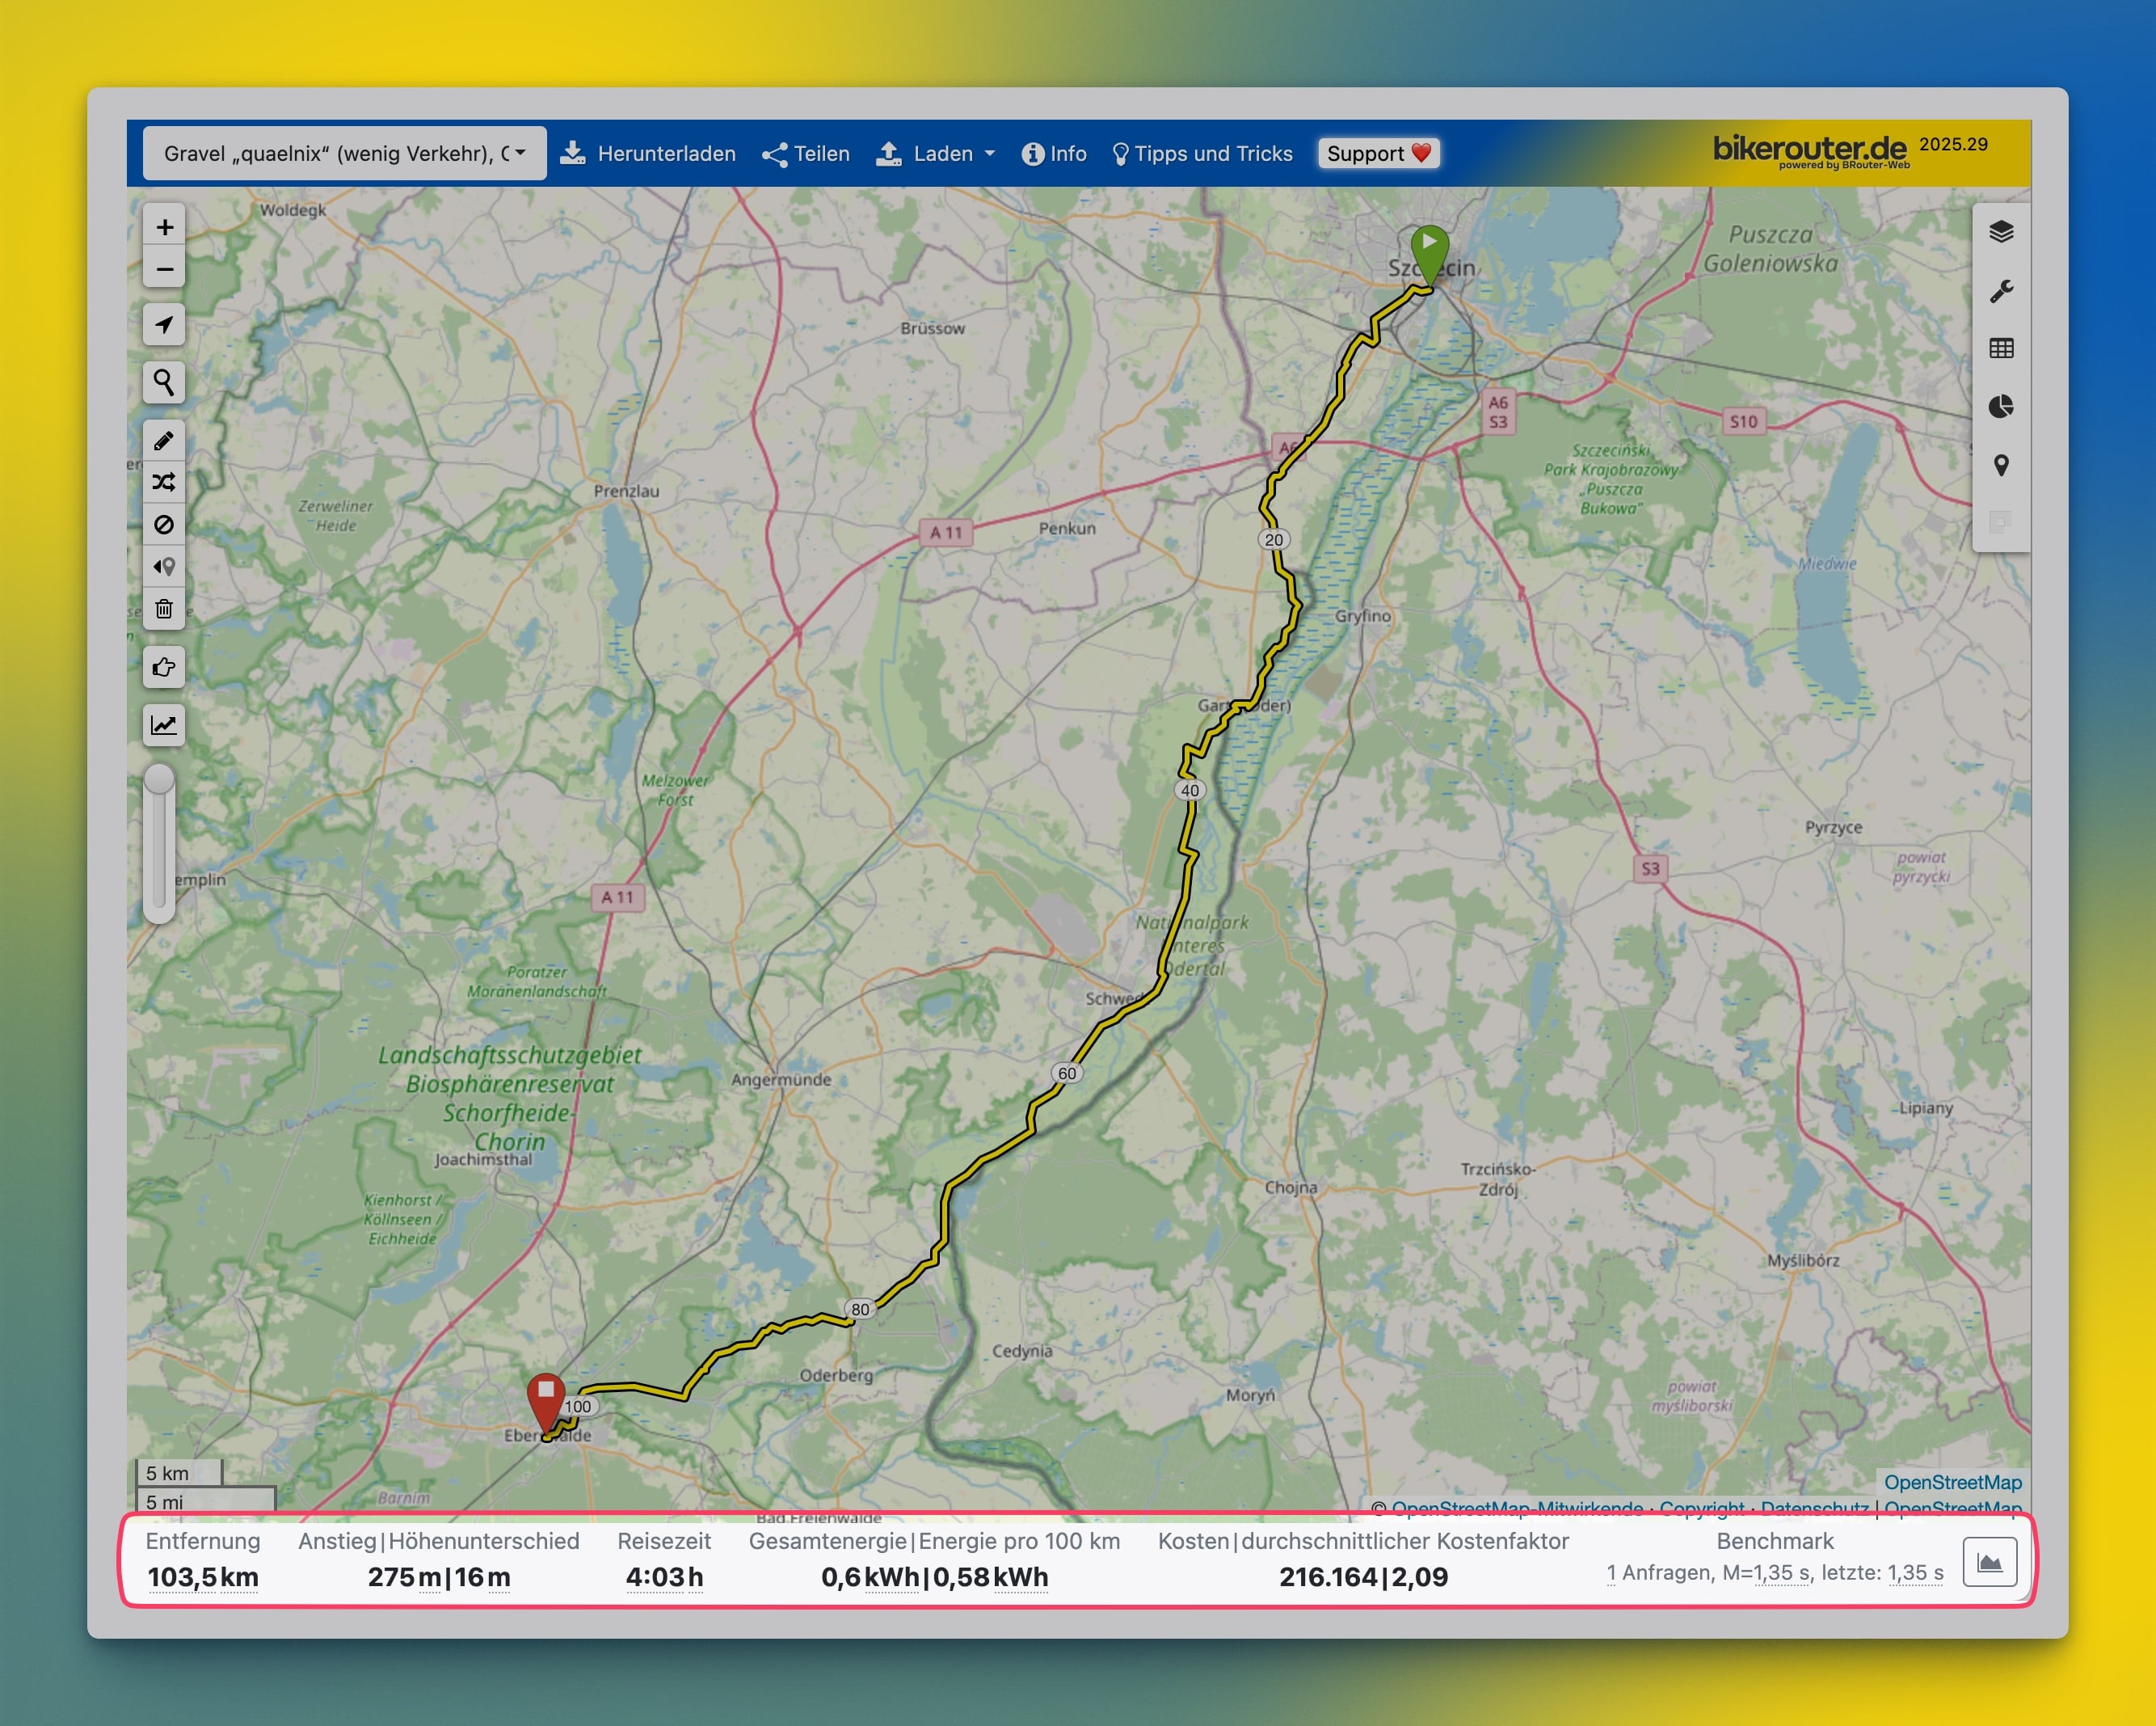2156x1726 pixels.
Task: Select the no-go area circle tool
Action: [164, 525]
